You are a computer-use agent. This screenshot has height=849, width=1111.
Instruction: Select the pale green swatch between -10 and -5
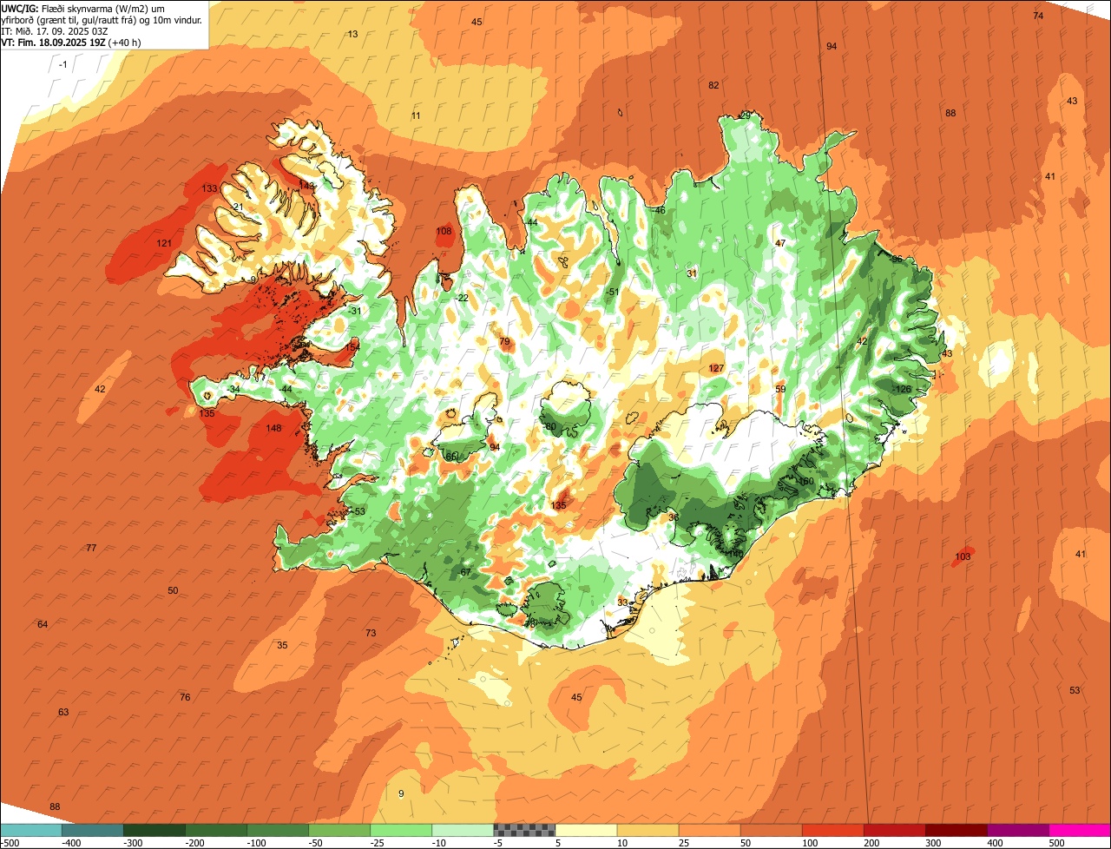(463, 830)
